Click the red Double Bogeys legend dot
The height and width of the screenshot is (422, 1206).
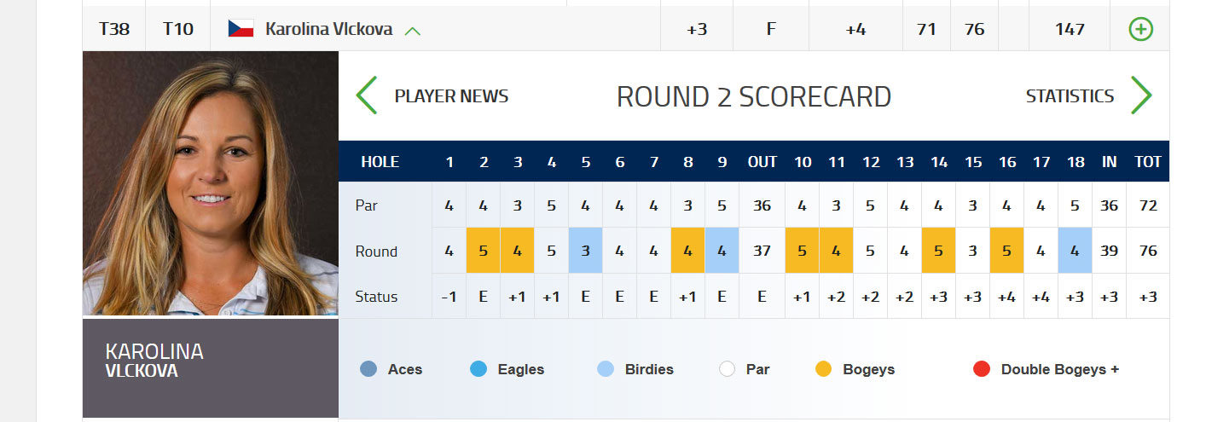click(982, 369)
